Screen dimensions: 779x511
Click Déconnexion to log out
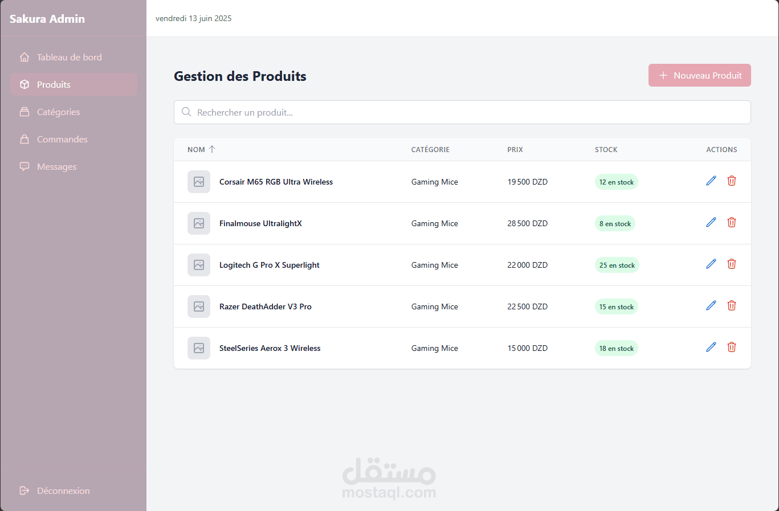tap(74, 490)
